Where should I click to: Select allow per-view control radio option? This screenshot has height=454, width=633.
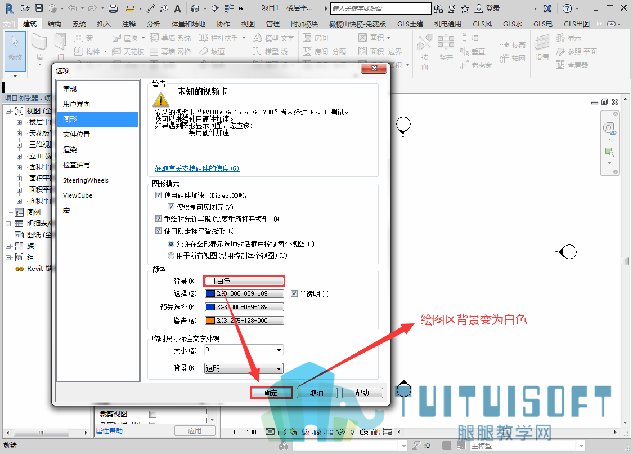[x=170, y=244]
